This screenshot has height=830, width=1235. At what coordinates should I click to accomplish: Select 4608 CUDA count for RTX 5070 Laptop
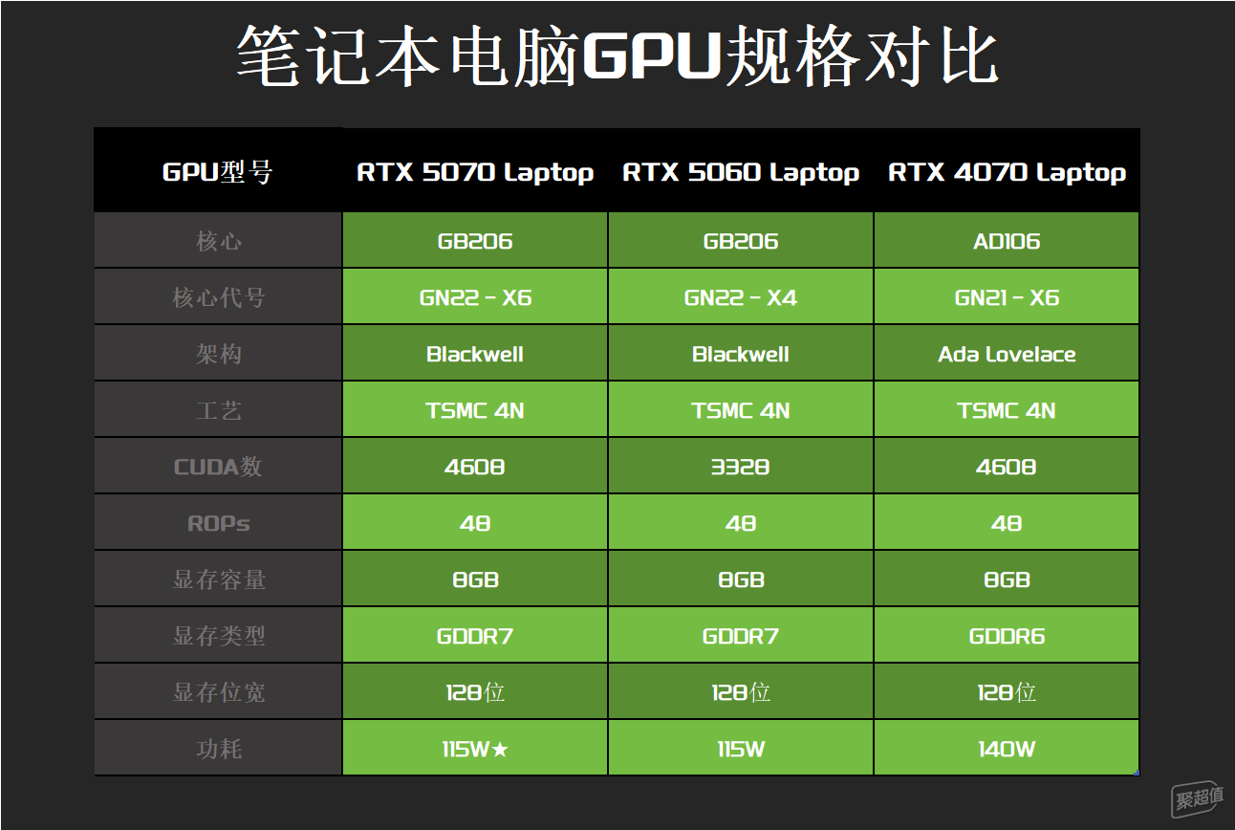(x=475, y=467)
